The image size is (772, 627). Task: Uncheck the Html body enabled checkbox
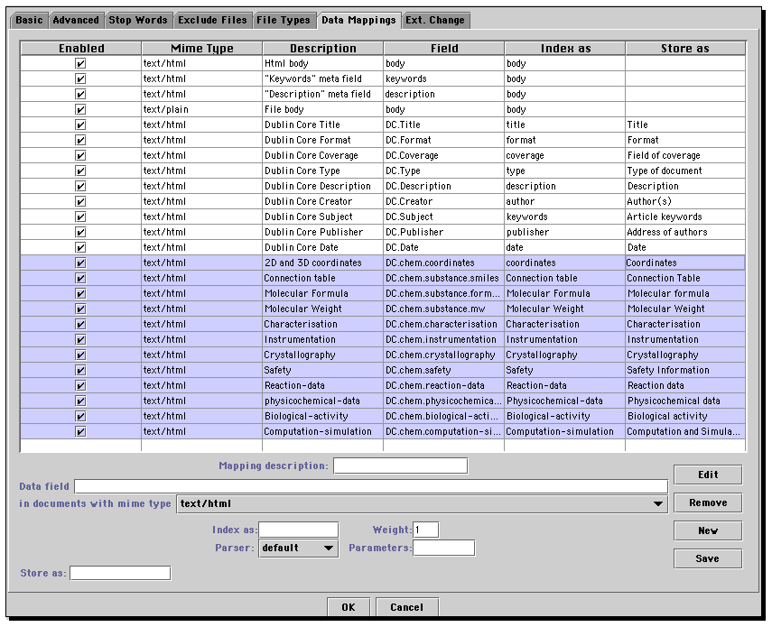[x=80, y=64]
